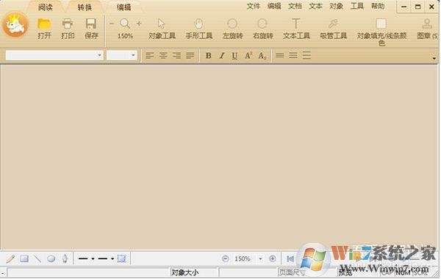441x279 pixels.
Task: Open the 帮助 menu
Action: (x=378, y=6)
